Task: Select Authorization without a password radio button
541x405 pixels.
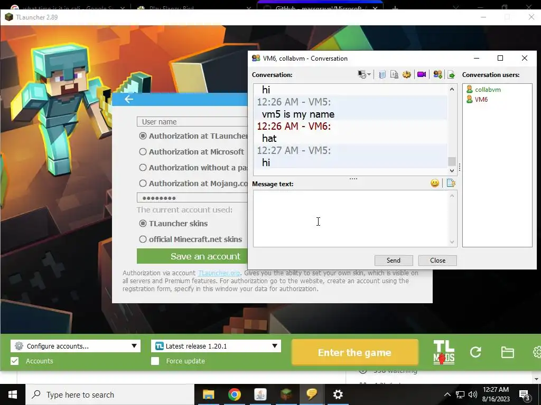Action: tap(143, 168)
